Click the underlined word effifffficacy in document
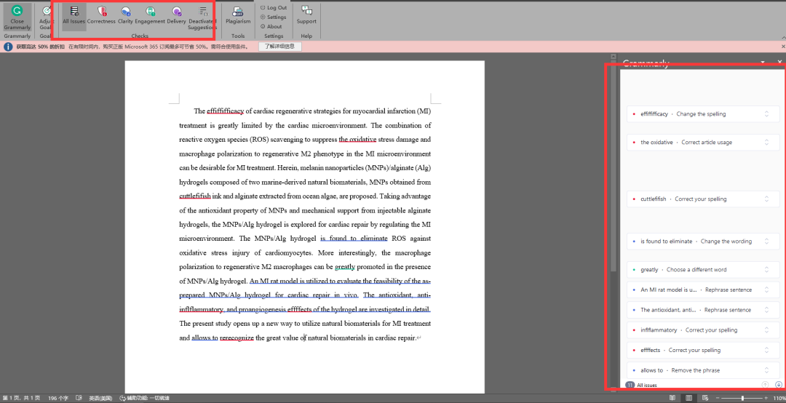The width and height of the screenshot is (786, 403). pos(225,111)
